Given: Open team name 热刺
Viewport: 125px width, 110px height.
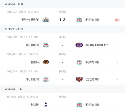Looking at the screenshot, I should (35, 105).
